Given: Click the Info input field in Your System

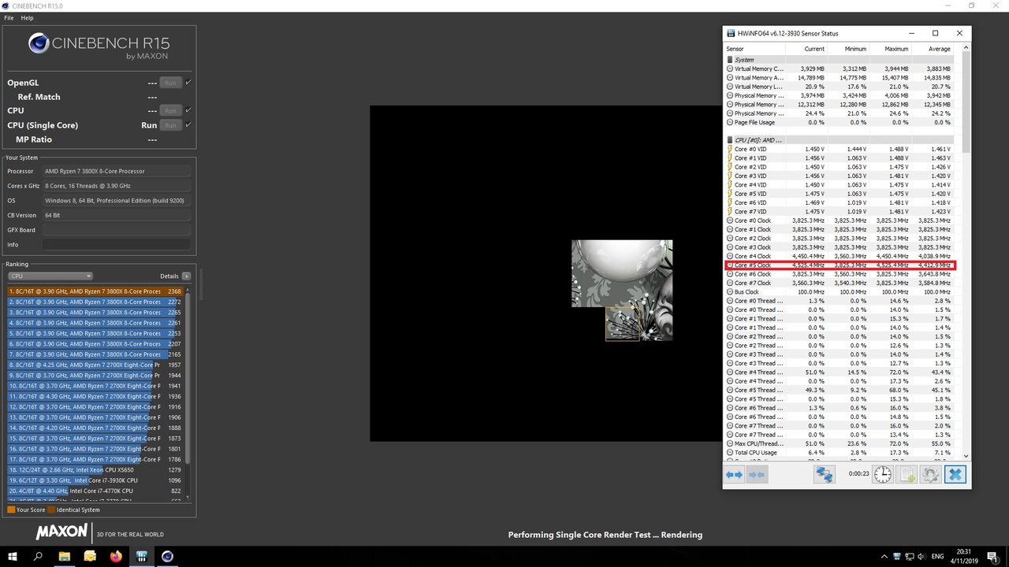Looking at the screenshot, I should point(117,245).
